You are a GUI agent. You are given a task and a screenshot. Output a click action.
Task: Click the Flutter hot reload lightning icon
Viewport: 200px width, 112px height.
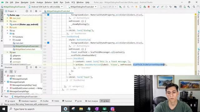coord(136,7)
